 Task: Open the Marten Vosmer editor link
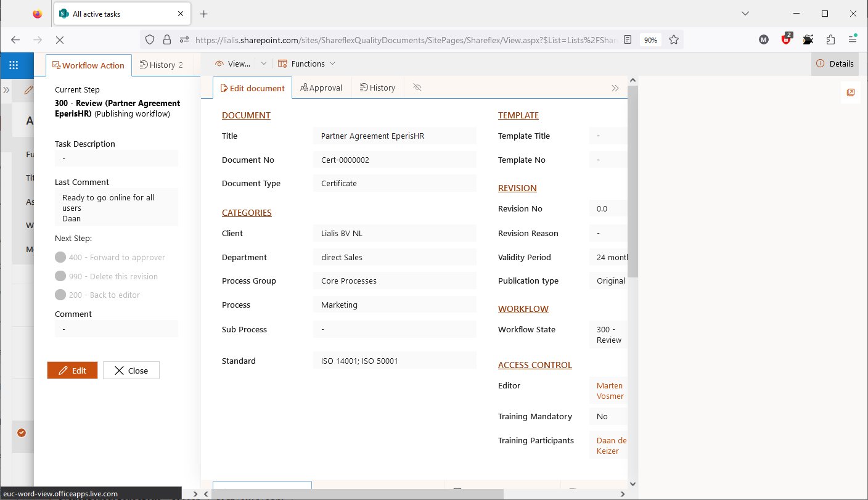tap(610, 391)
